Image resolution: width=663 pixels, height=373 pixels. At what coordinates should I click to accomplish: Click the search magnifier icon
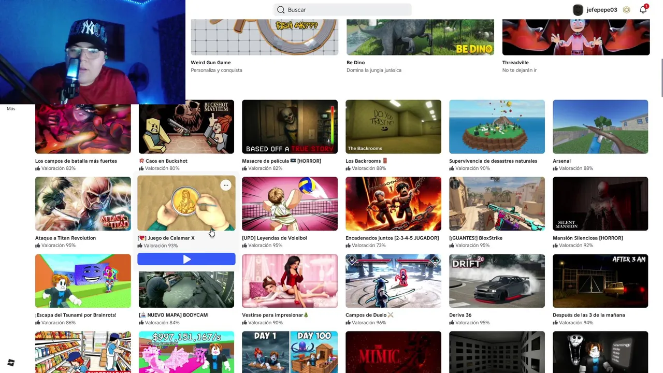pyautogui.click(x=281, y=10)
